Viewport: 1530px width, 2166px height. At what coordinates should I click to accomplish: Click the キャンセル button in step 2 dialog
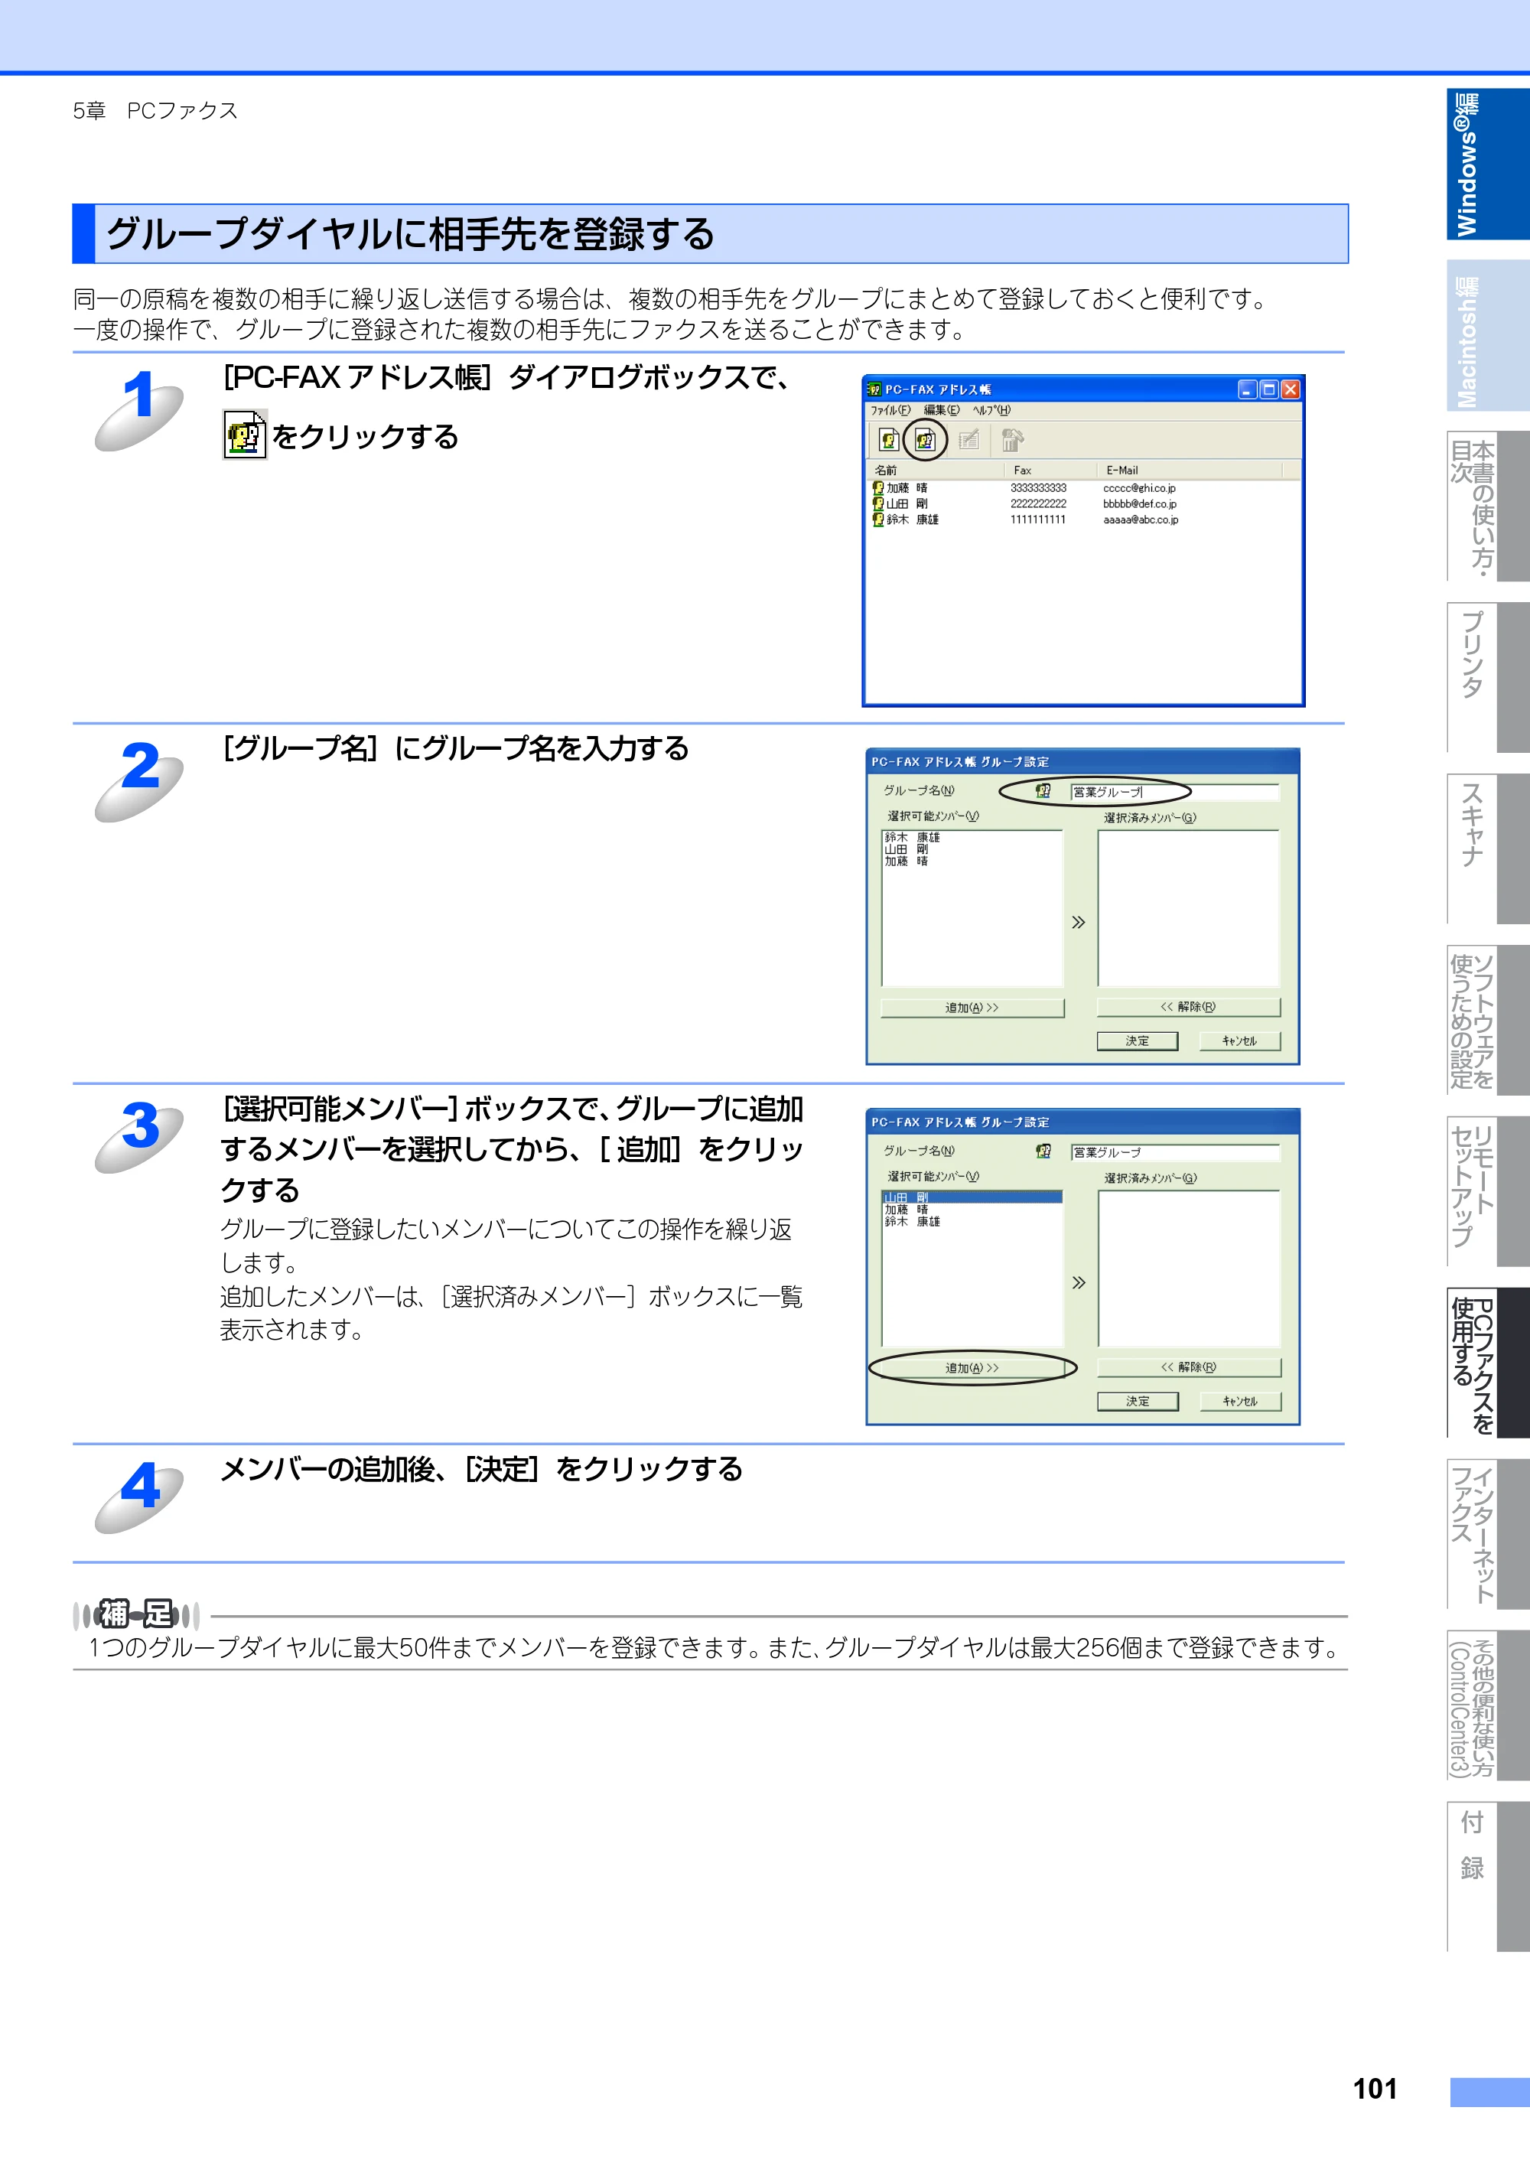point(1239,1041)
